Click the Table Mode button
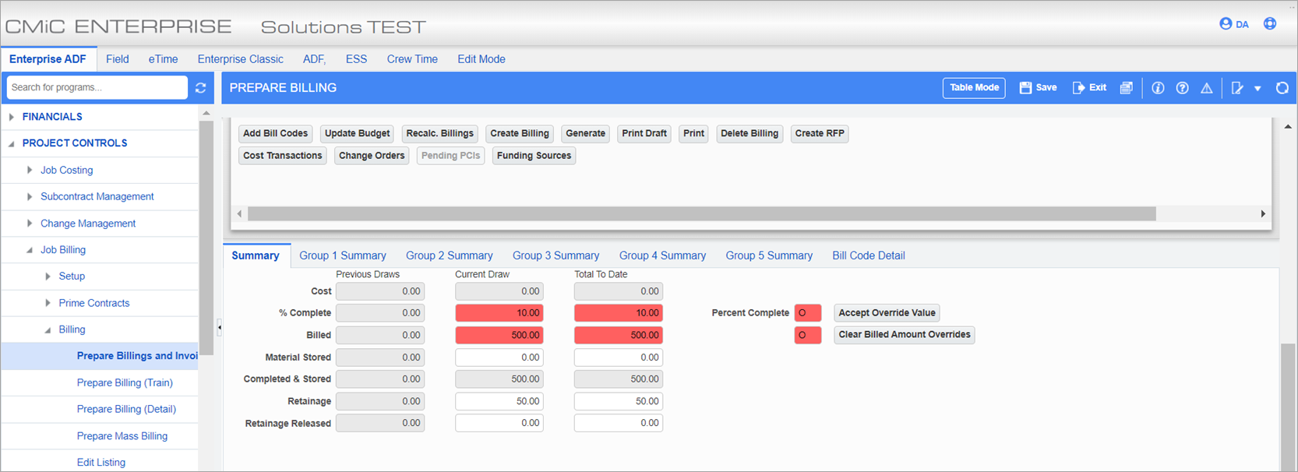This screenshot has width=1298, height=472. click(x=974, y=88)
